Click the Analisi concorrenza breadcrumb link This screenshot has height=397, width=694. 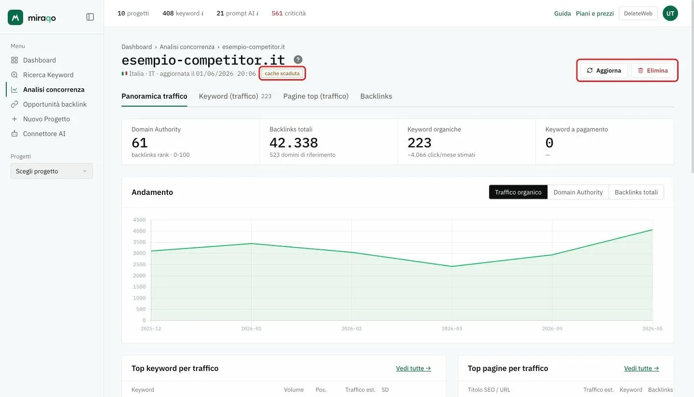coord(187,47)
